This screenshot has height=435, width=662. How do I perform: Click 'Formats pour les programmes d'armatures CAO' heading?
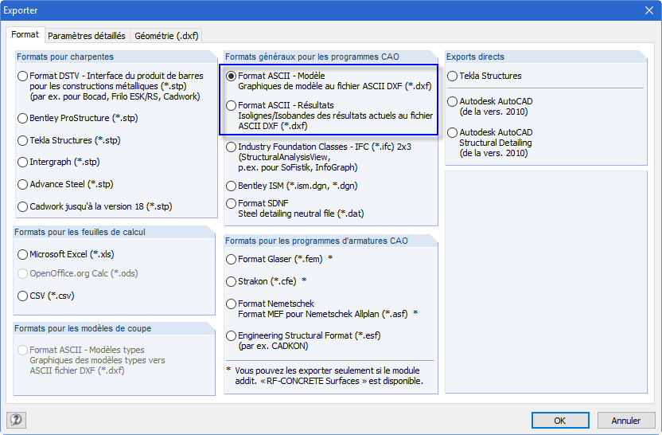(x=316, y=241)
